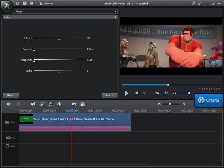The image size is (224, 168).
Task: Select the Audio panel header
Action: (x=60, y=17)
